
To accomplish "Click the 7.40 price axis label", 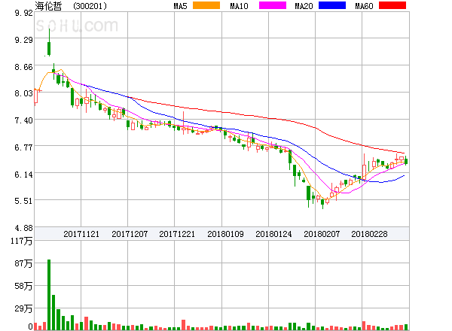I will (x=23, y=120).
